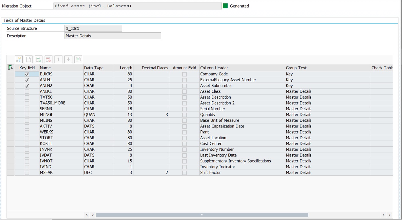
Task: Click the key field definition icon in the toolbar
Action: 18,59
